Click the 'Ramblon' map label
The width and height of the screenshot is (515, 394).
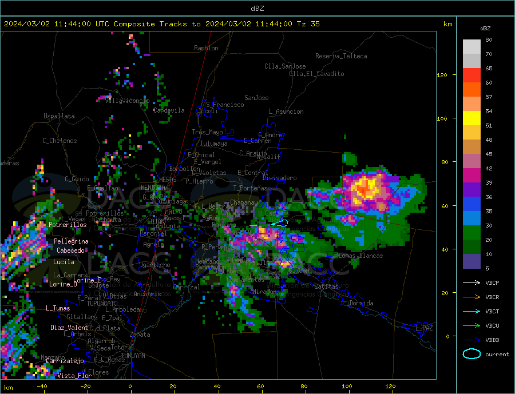click(x=206, y=48)
